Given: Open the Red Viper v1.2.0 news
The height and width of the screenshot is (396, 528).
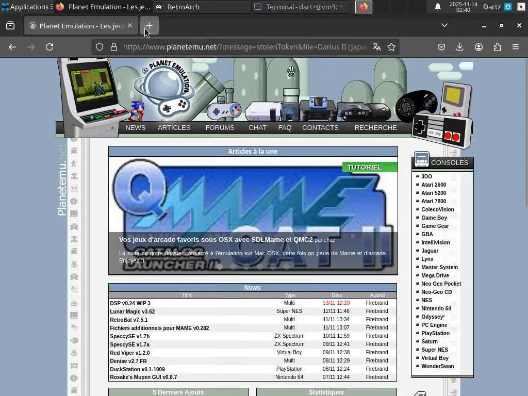Looking at the screenshot, I should point(129,353).
